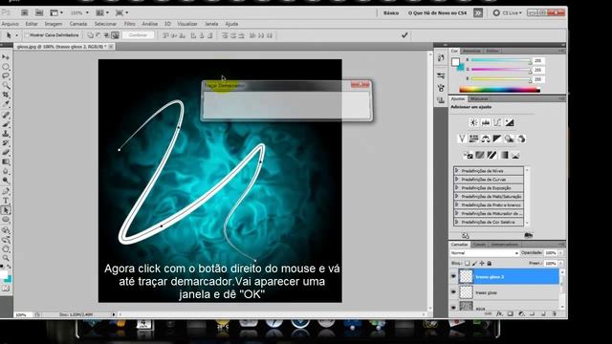
Task: Click the red (R) color slider
Action: (x=501, y=60)
